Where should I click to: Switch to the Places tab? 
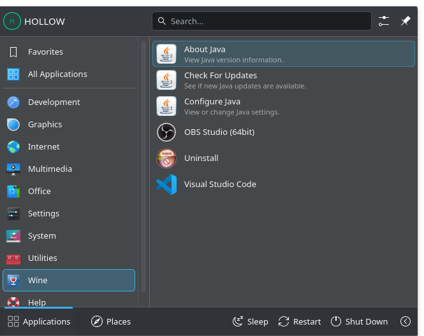click(x=111, y=321)
